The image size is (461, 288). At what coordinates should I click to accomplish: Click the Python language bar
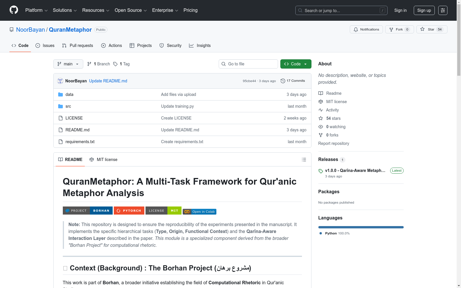(361, 227)
